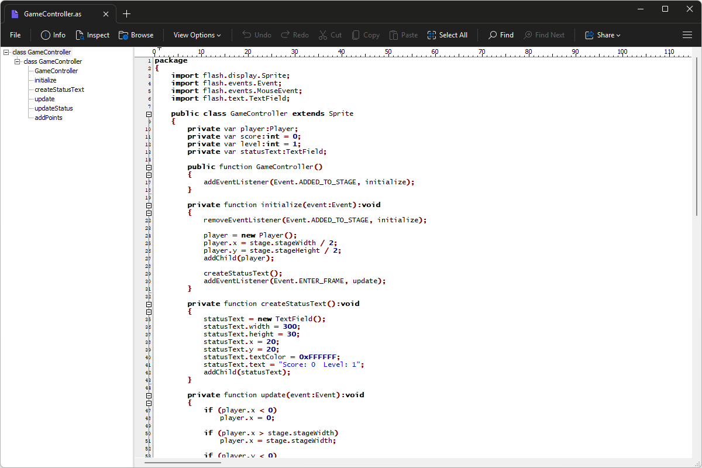Open the View Options dropdown

197,35
